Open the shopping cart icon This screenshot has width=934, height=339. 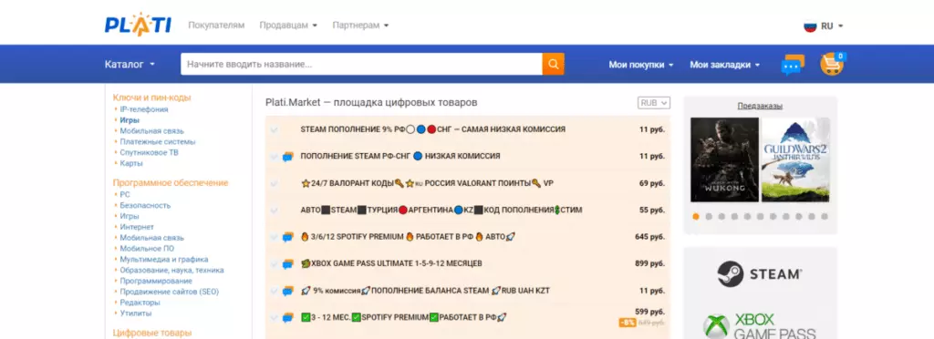point(832,64)
